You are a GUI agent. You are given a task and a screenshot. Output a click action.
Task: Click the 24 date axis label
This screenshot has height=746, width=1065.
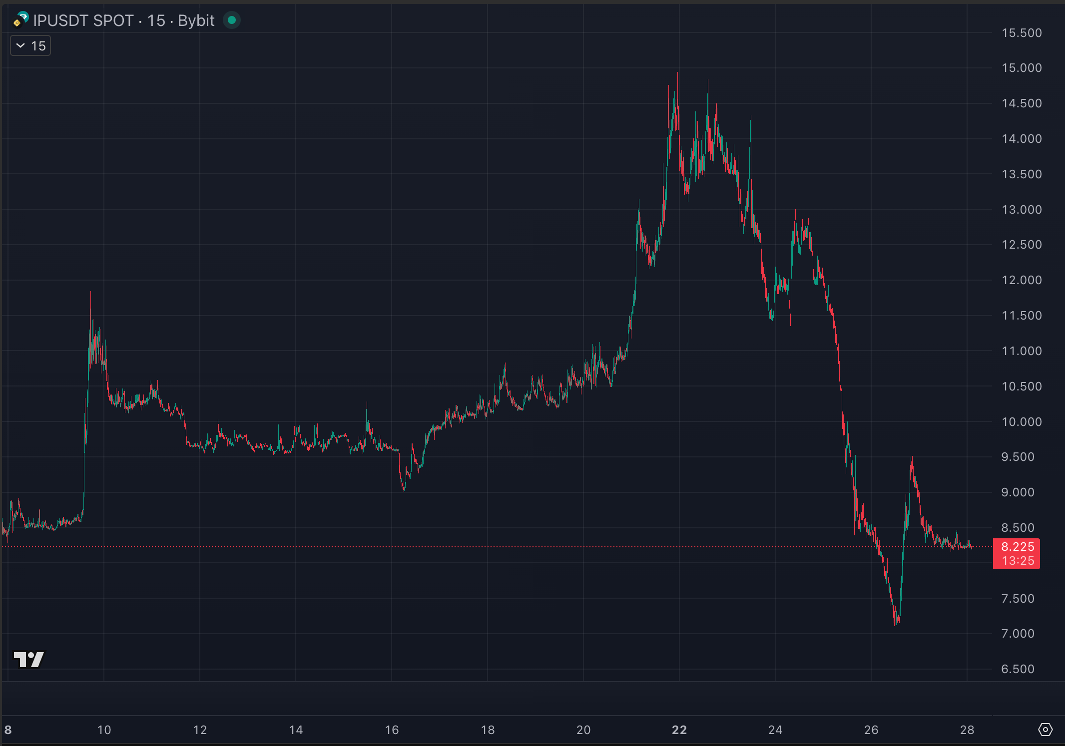pyautogui.click(x=775, y=730)
